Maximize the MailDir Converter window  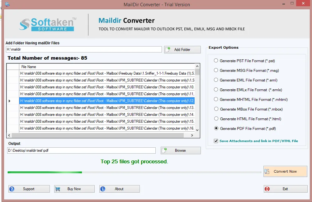click(x=292, y=3)
